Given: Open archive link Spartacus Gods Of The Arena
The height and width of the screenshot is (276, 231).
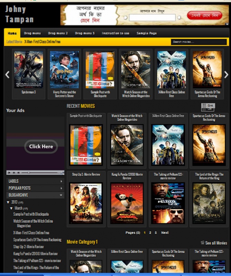Looking at the screenshot, I should pyautogui.click(x=37, y=240).
